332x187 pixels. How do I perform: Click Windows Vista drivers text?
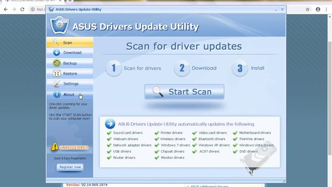click(x=257, y=145)
